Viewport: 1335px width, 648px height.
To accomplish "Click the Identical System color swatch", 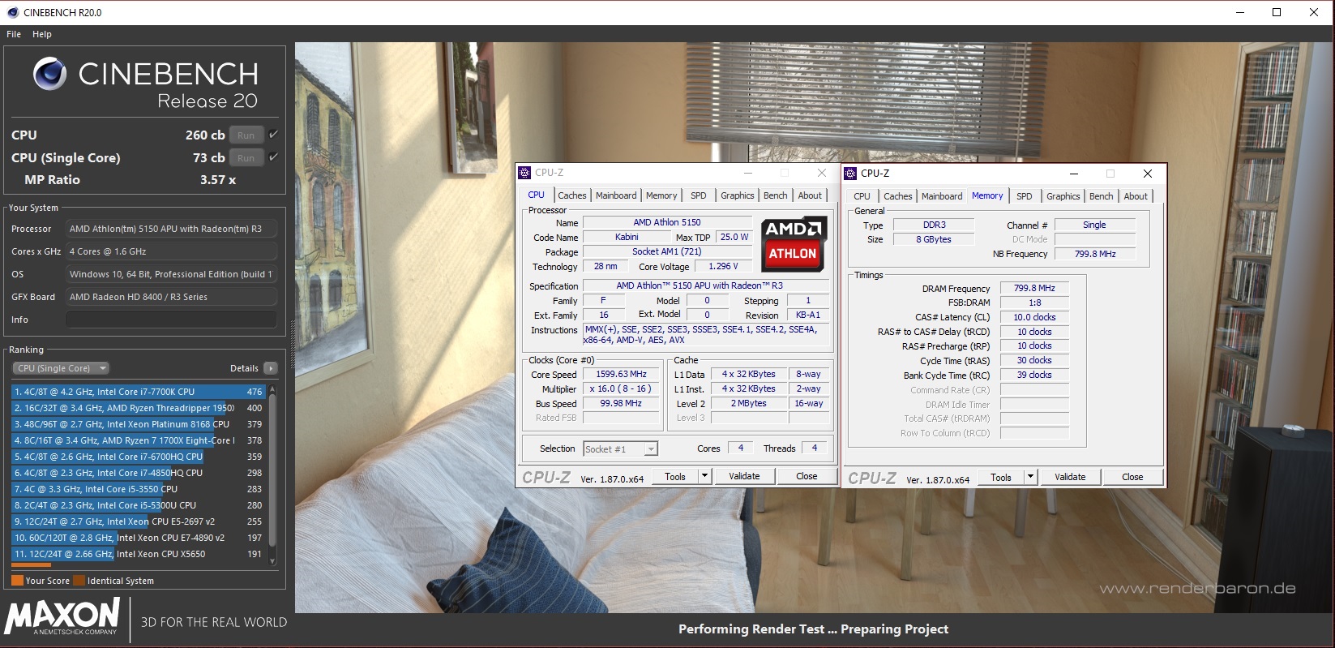I will [x=79, y=581].
